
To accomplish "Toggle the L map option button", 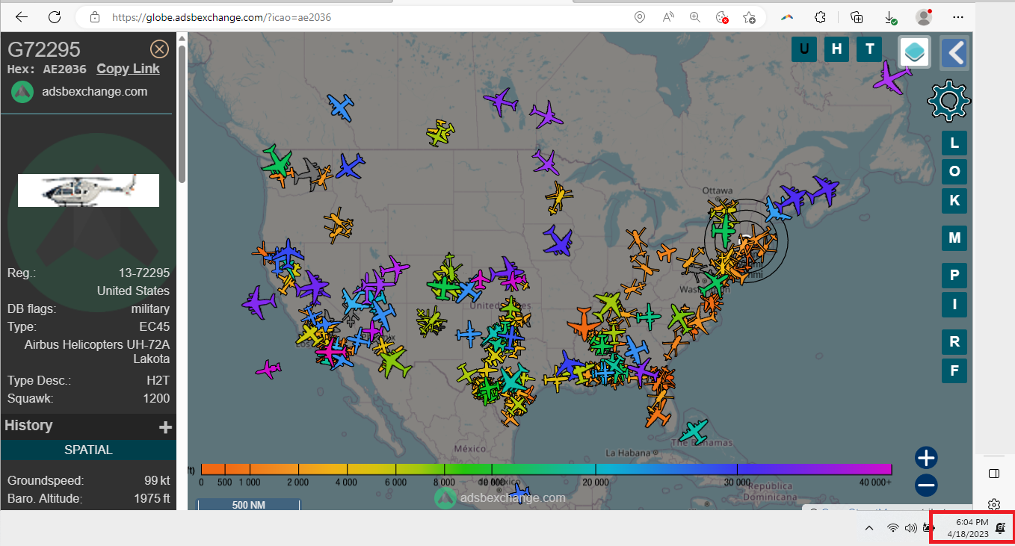I will 954,143.
